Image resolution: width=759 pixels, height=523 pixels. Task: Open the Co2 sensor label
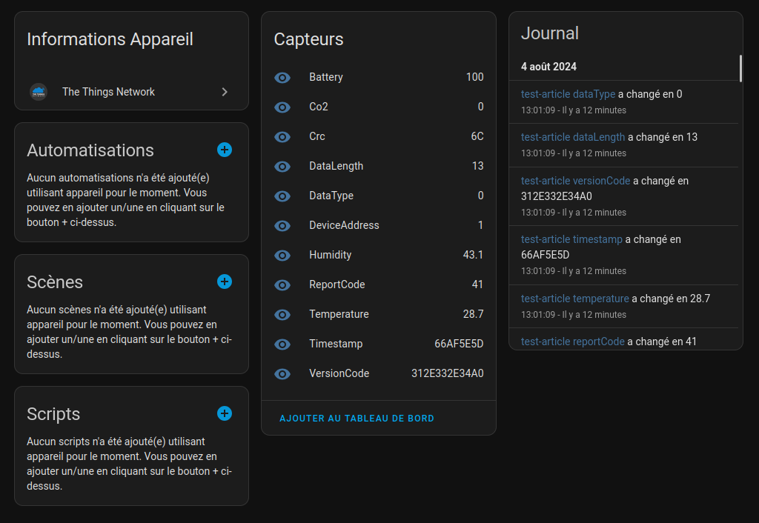pyautogui.click(x=319, y=107)
